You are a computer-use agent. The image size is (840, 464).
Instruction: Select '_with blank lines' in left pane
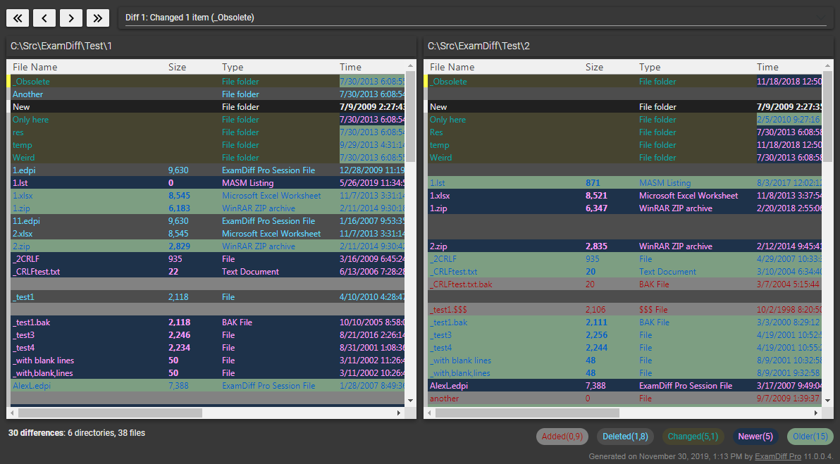206,360
